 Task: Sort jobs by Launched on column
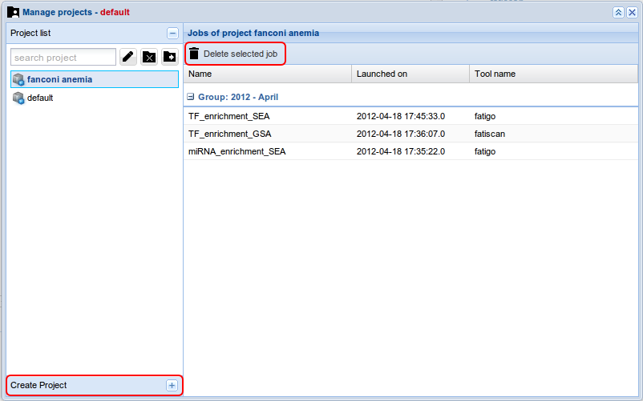tap(410, 74)
